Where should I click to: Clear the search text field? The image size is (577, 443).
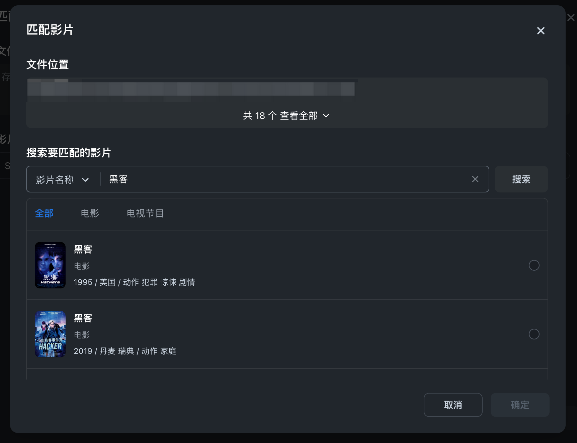pos(475,179)
